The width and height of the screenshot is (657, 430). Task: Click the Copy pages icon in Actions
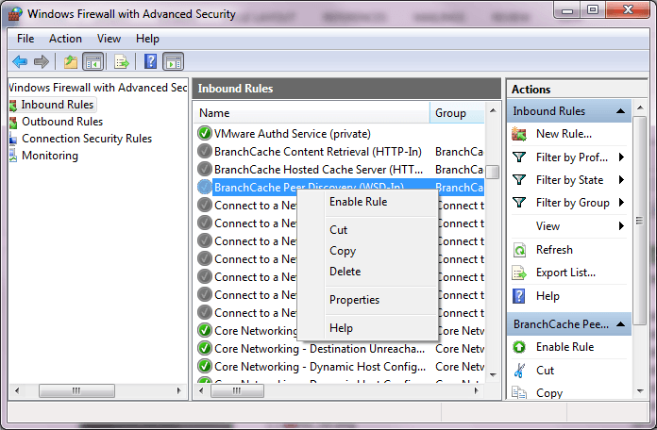(x=519, y=392)
